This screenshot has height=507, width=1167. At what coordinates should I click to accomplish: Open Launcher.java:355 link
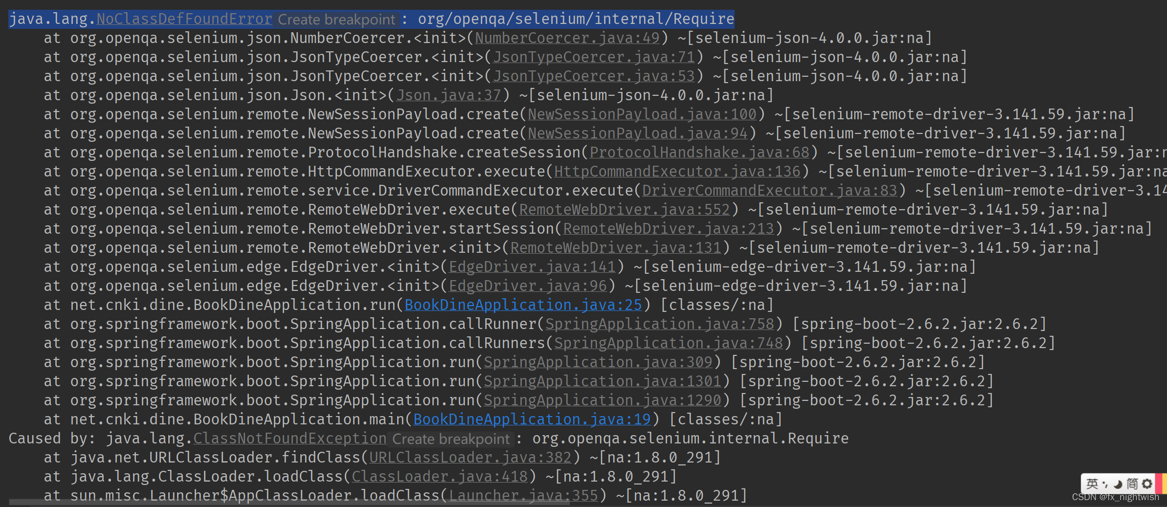(523, 495)
